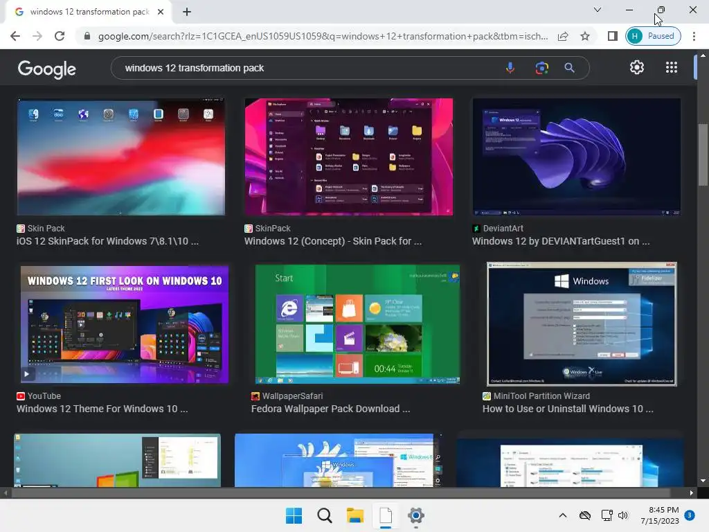Image resolution: width=709 pixels, height=532 pixels.
Task: Open Windows 12 (Concept) Skin Pack link
Action: pos(333,241)
